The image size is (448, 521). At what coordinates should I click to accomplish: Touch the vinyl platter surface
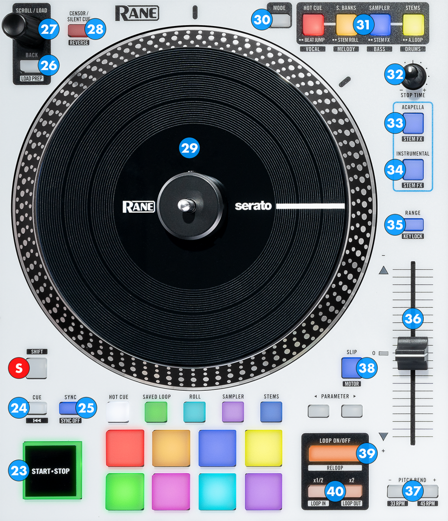pos(194,206)
